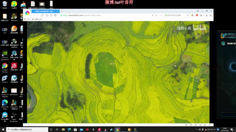236x132 pixels.
Task: Open Mail app from taskbar
Action: click(x=81, y=129)
